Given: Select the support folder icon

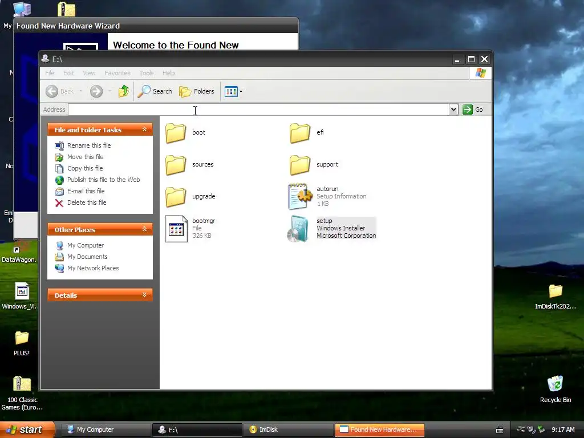Looking at the screenshot, I should click(x=300, y=165).
